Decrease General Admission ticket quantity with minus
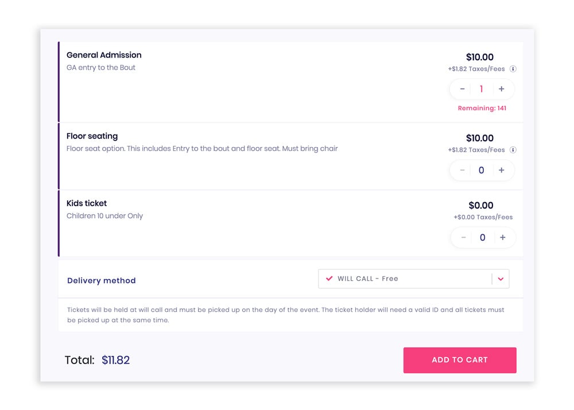The width and height of the screenshot is (574, 410). point(462,89)
